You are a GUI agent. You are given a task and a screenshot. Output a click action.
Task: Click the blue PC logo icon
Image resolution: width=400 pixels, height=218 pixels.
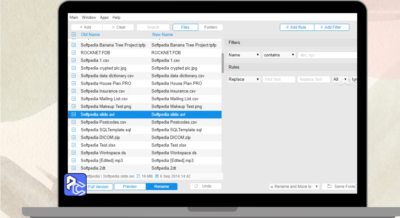coord(75,184)
